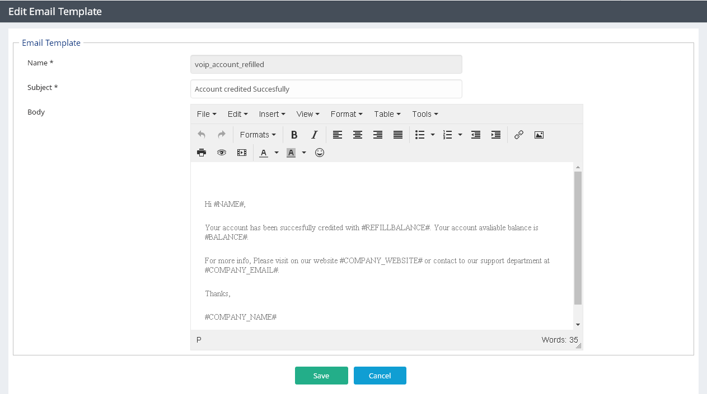Click the scrollbar up arrow
The width and height of the screenshot is (707, 394).
point(578,167)
